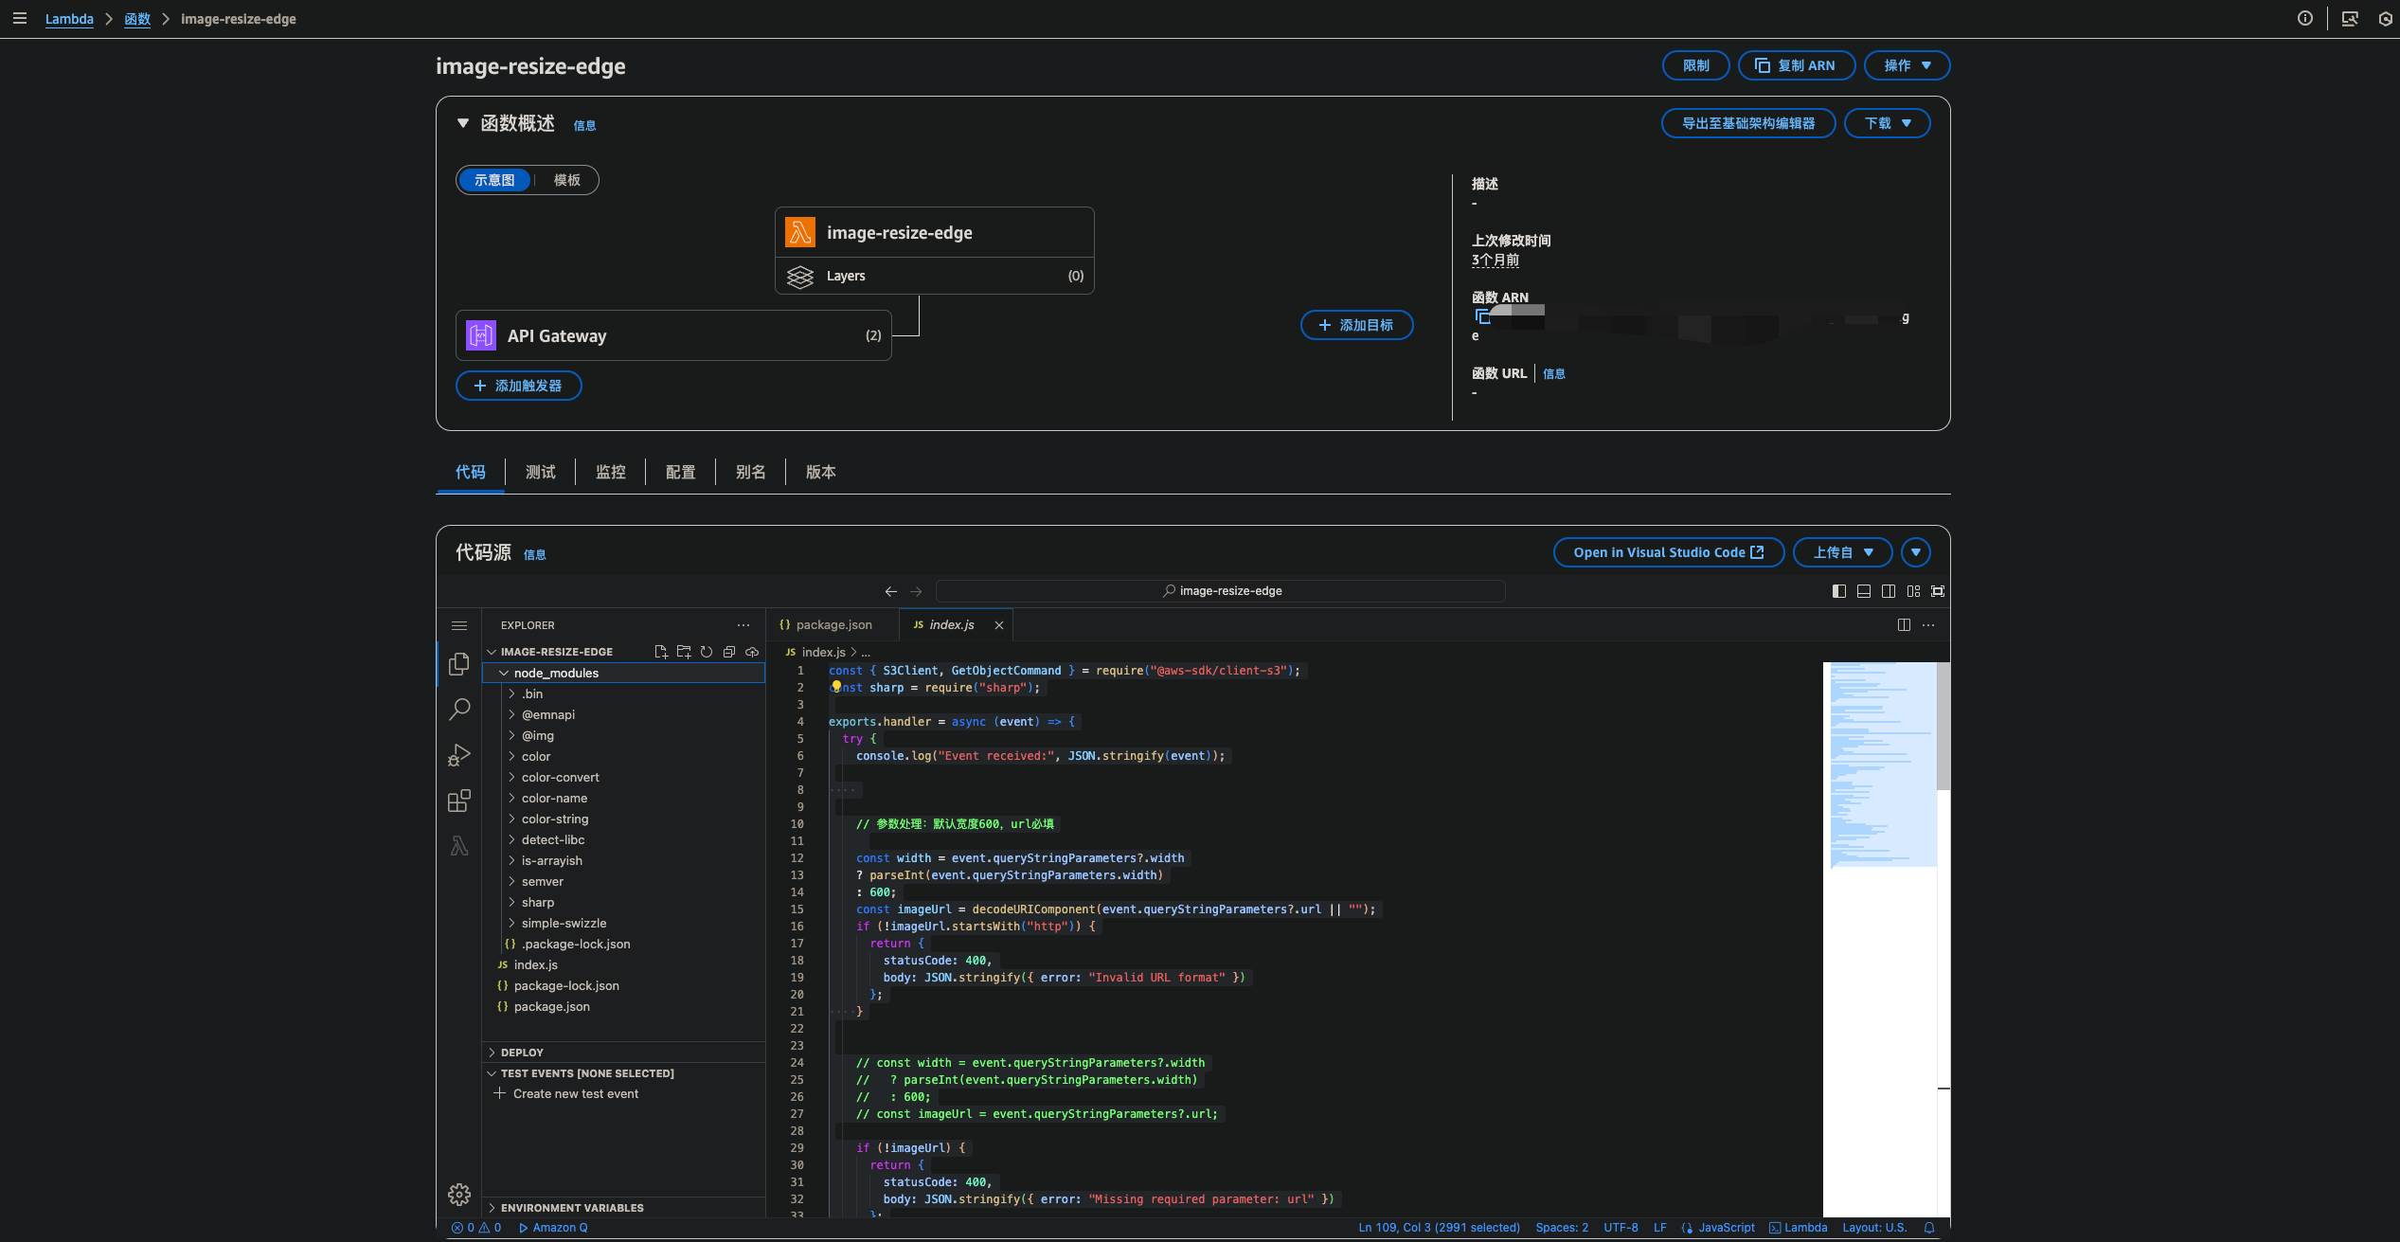Create a new folder in IMAGE-RESIZE-EDGE explorer

click(x=684, y=652)
